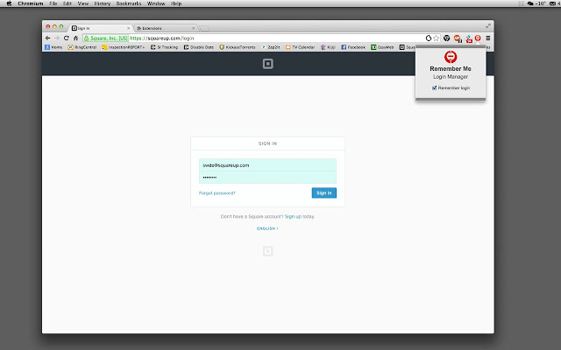Screen dimensions: 561x350
Task: Click the password input field
Action: 267,177
